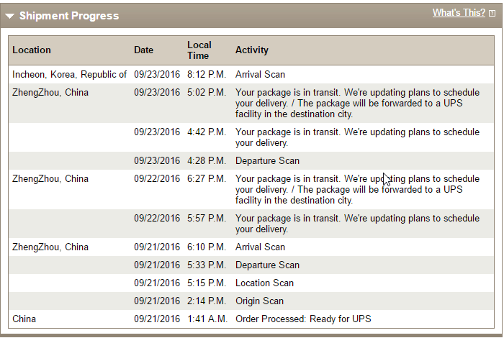The height and width of the screenshot is (338, 504).
Task: Click the Departure Scan at 4:28 P.M. row
Action: click(x=251, y=161)
